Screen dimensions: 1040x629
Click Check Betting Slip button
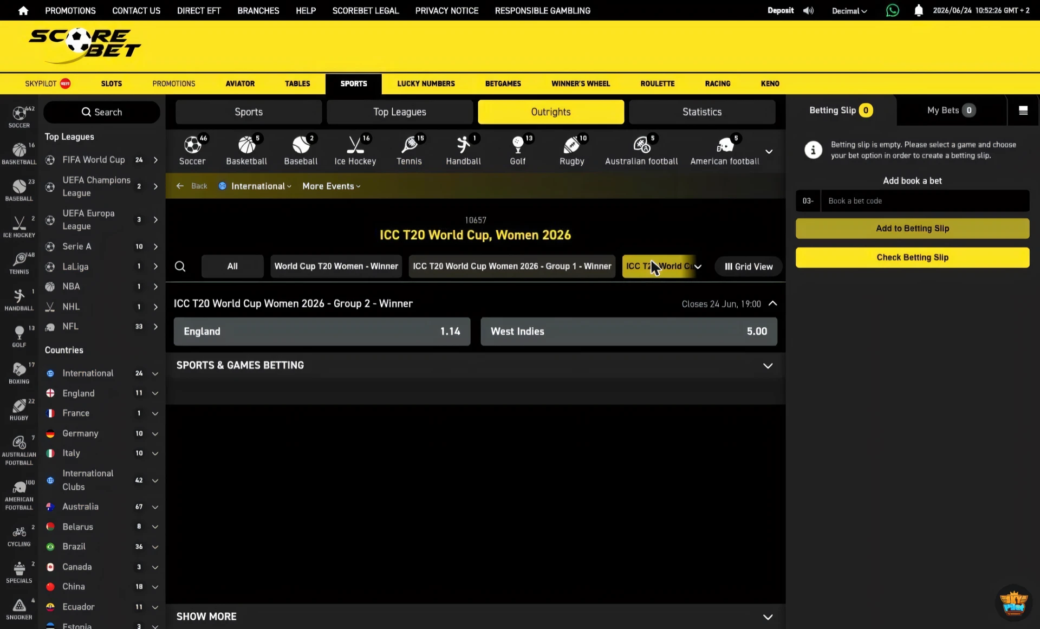[912, 258]
